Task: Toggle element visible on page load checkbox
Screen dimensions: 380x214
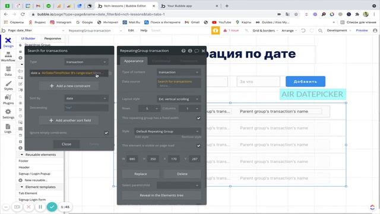Action: tap(198, 146)
